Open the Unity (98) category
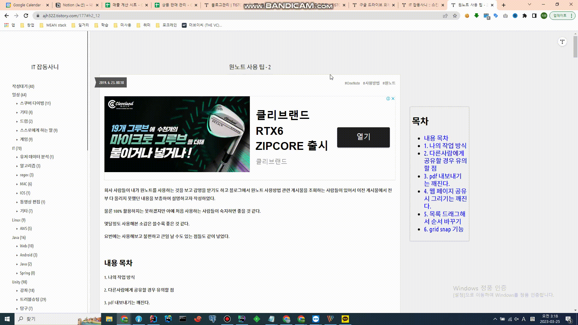578x325 pixels. [19, 282]
